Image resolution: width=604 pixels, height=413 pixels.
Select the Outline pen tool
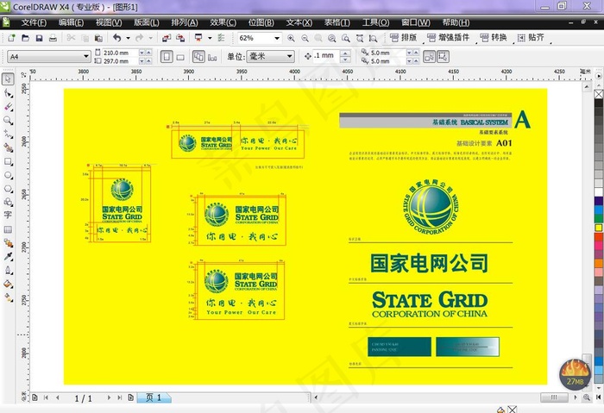click(8, 270)
